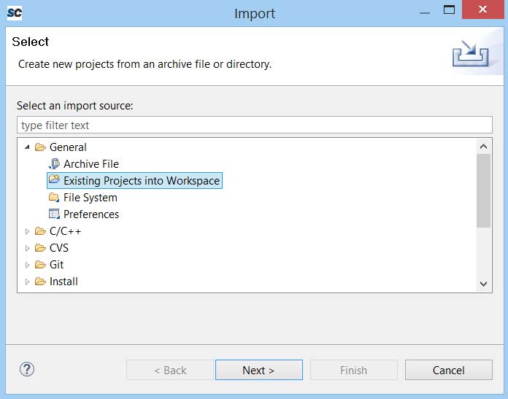Click the General folder icon
Screen dimensions: 508x399
(x=40, y=147)
